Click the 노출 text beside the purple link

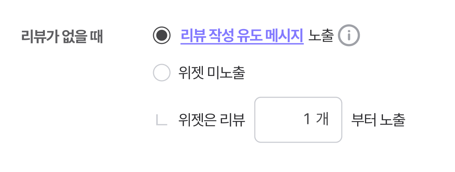click(321, 36)
